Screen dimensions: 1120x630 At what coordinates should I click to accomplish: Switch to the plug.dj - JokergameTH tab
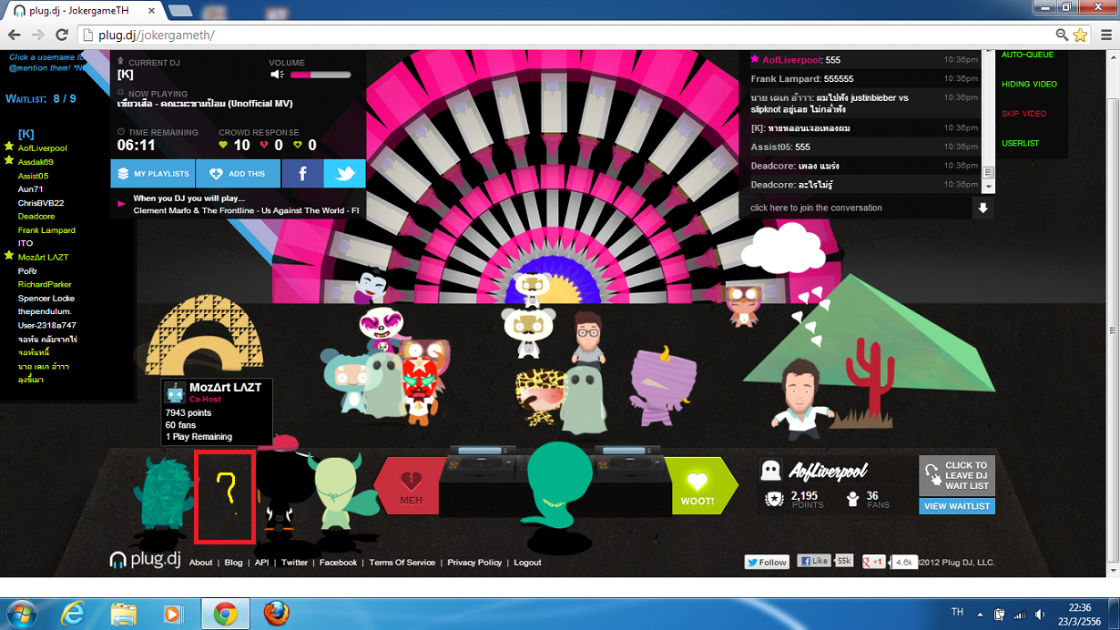(x=83, y=10)
